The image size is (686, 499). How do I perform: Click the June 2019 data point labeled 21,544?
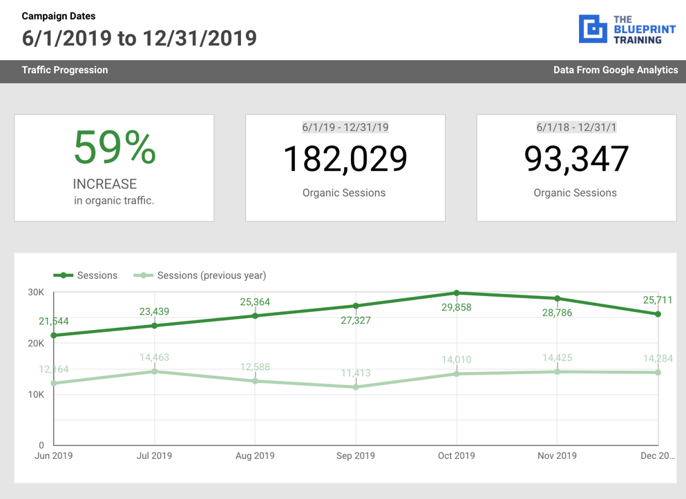point(53,335)
